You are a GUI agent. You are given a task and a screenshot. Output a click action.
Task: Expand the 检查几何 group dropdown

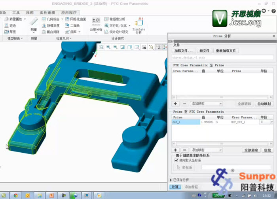click(64, 38)
